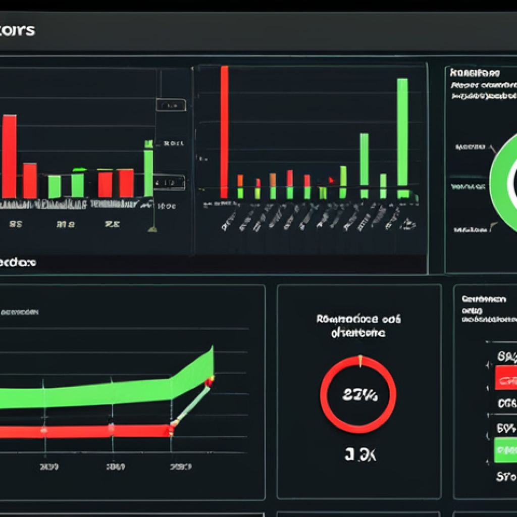Click the red band in the line chart
The image size is (517, 517).
(x=86, y=432)
